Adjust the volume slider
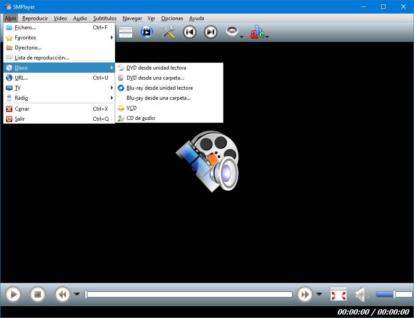This screenshot has height=318, width=414. (394, 294)
